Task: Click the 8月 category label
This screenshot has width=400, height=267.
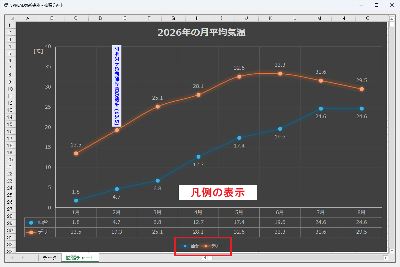Action: 362,212
